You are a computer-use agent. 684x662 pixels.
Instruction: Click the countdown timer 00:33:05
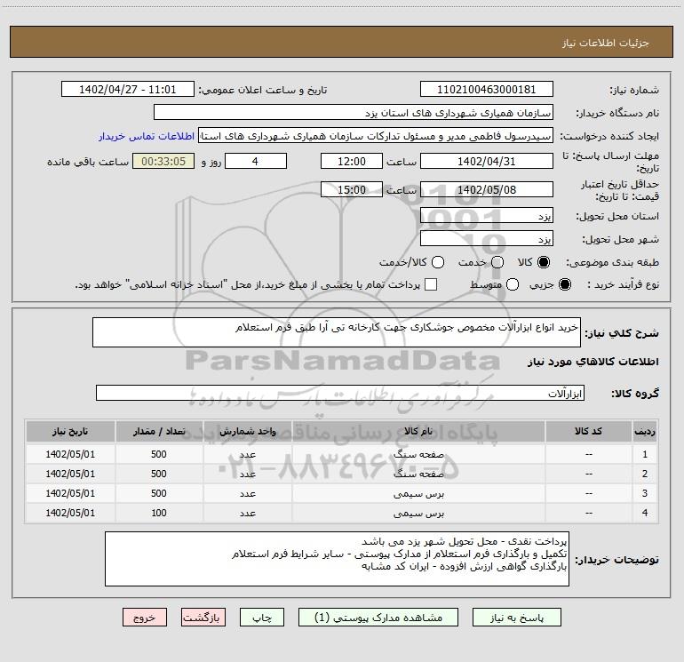163,161
